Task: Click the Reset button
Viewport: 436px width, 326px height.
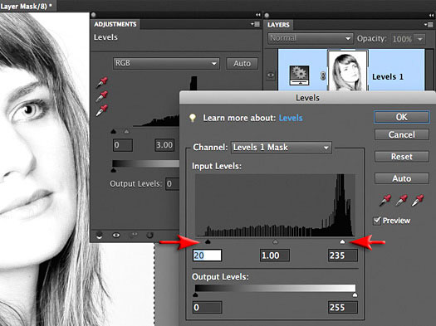Action: [401, 157]
